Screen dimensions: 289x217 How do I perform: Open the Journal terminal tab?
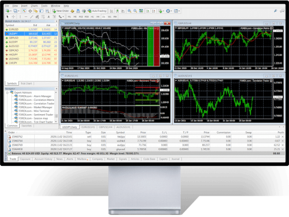(x=176, y=159)
